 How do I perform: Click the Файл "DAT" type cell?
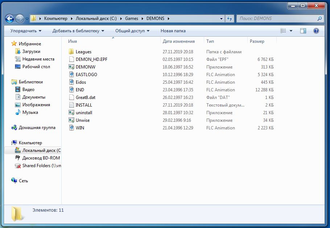218,98
